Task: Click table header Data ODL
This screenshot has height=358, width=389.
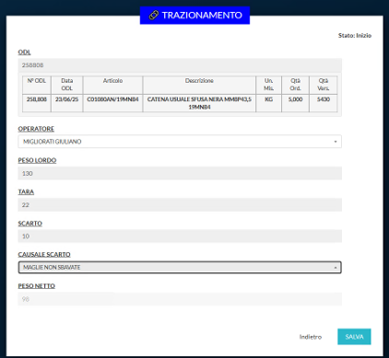Action: click(67, 85)
